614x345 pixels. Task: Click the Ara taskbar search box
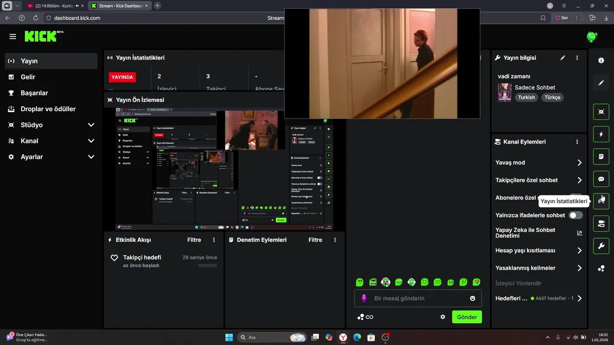(272, 337)
